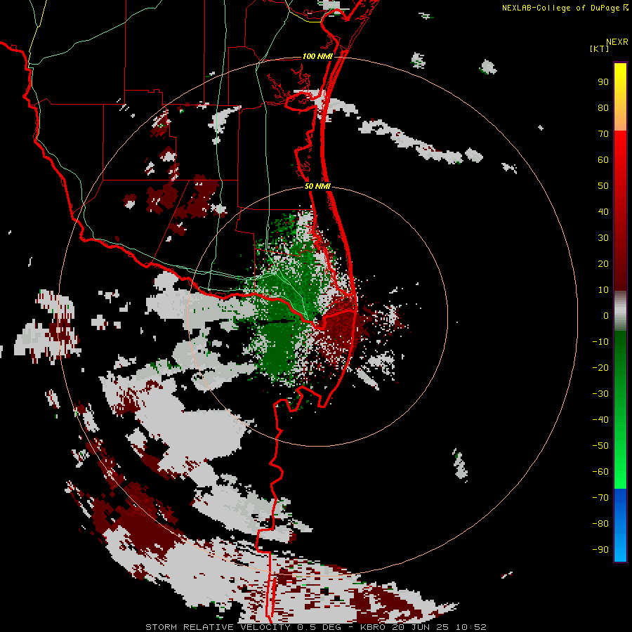Click the '-90' value on the velocity scale
The image size is (632, 632).
600,550
